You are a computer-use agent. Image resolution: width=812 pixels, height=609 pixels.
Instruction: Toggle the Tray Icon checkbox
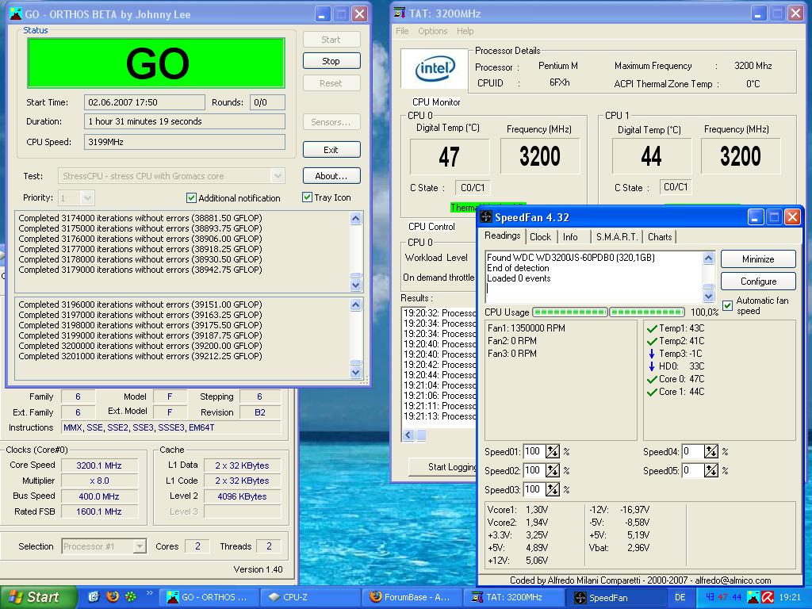pos(307,197)
